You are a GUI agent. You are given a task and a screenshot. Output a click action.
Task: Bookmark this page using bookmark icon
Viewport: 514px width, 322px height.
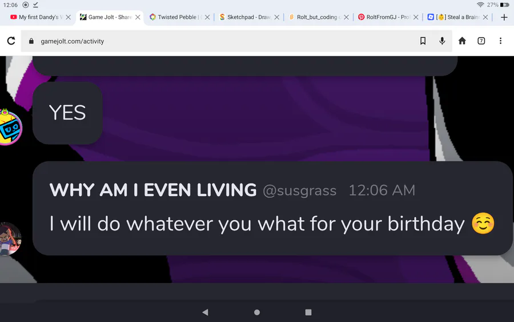point(423,41)
